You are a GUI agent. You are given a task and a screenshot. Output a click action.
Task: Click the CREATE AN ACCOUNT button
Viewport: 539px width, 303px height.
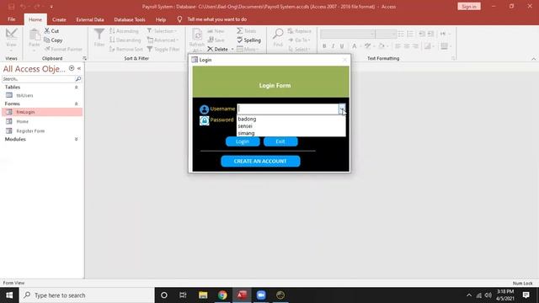point(260,161)
